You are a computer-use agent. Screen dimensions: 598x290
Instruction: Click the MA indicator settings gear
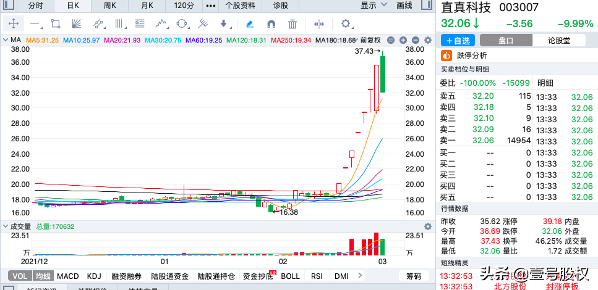pyautogui.click(x=427, y=40)
